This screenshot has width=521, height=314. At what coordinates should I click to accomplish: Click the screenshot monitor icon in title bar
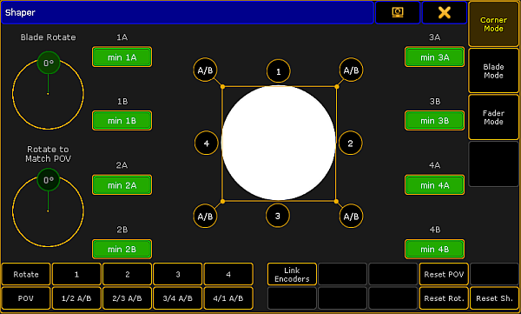click(398, 12)
